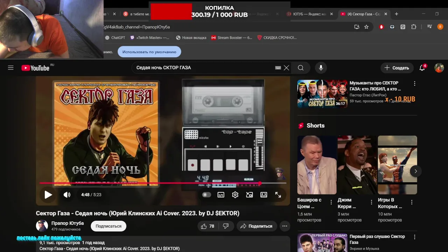448x252 pixels.
Task: Open Музыканты про СЕКТОР ГАЗА thumbnail
Action: [322, 93]
